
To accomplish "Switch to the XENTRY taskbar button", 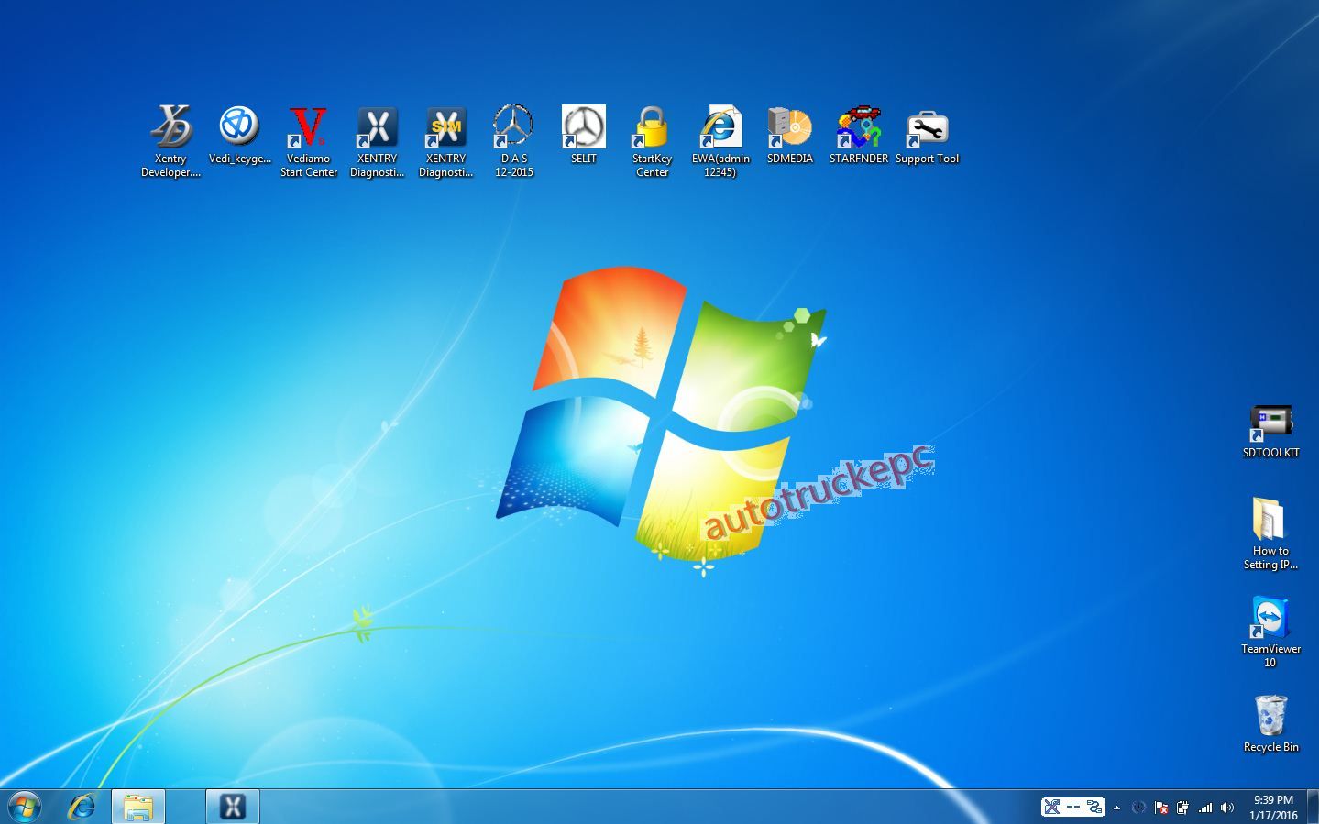I will (233, 807).
